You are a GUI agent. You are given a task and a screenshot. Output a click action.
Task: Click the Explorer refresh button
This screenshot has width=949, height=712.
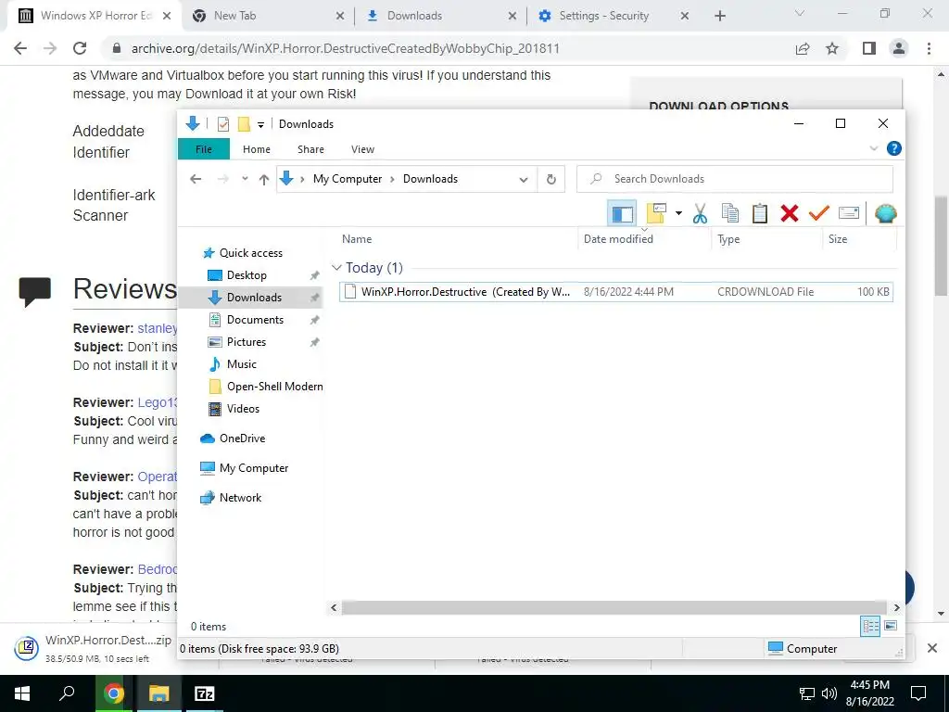550,179
